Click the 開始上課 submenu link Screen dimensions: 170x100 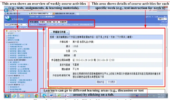click(42, 25)
